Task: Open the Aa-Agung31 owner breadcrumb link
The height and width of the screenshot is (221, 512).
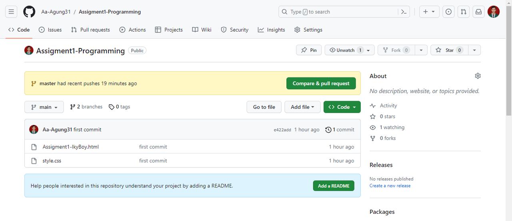Action: pyautogui.click(x=56, y=12)
